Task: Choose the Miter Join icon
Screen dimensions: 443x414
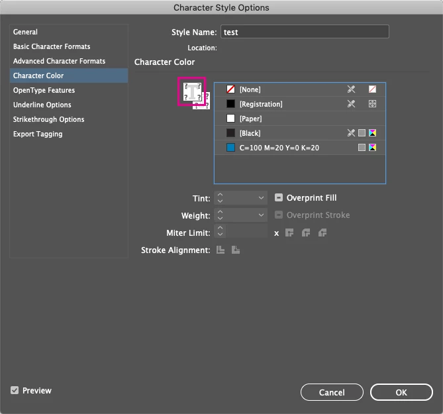Action: pyautogui.click(x=289, y=233)
